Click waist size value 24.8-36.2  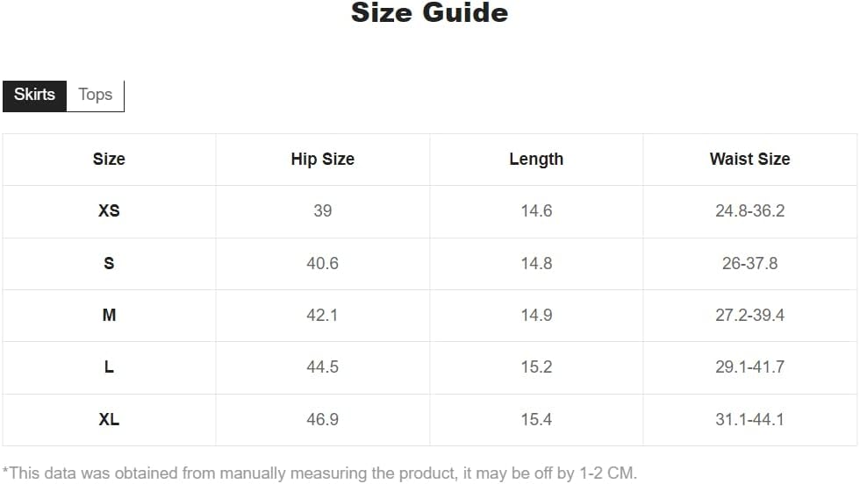[749, 210]
